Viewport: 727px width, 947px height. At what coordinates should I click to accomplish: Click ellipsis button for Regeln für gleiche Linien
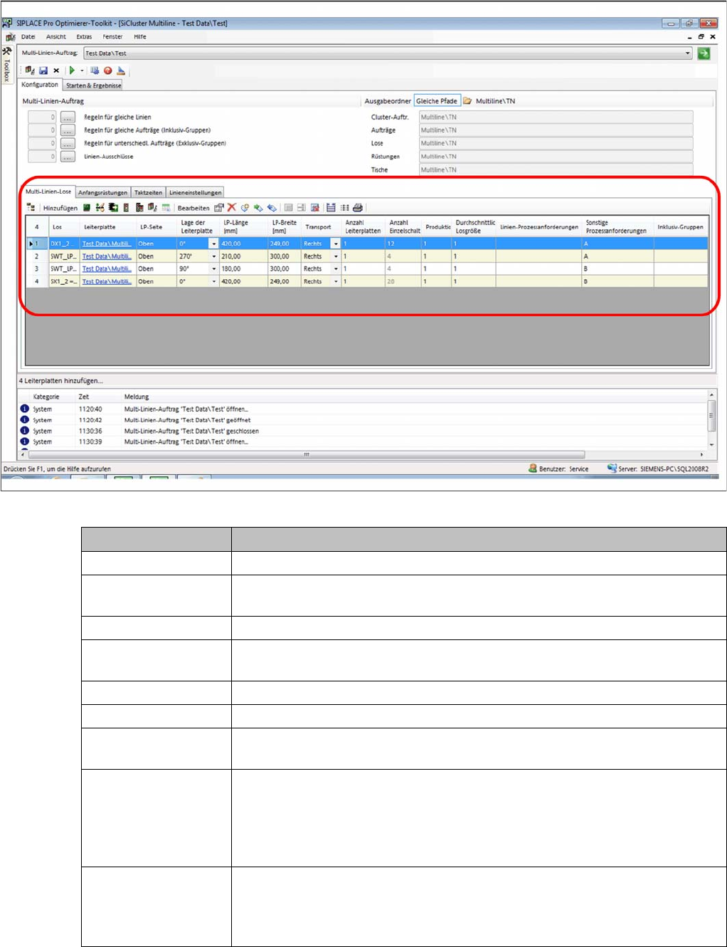(x=68, y=117)
